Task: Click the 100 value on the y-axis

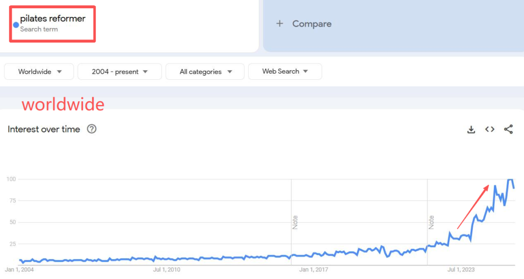Action: (11, 179)
